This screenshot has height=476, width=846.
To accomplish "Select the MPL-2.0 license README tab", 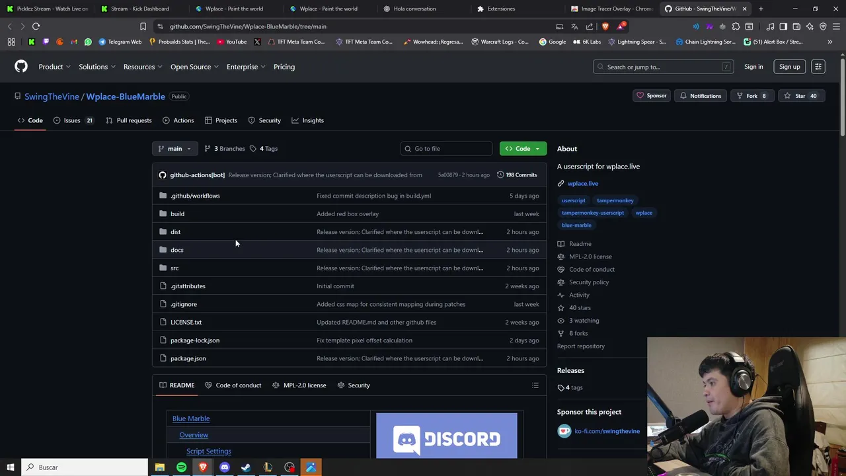I will point(299,385).
